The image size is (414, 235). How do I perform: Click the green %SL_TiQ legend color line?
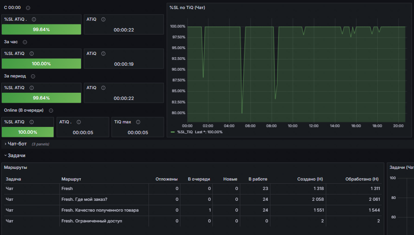coord(173,132)
